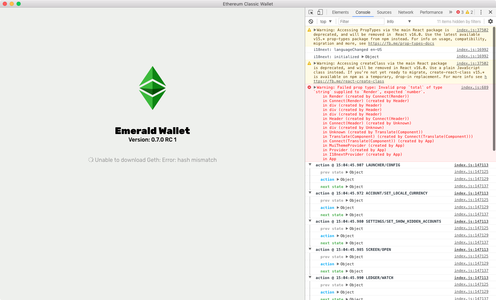Open console settings gear icon
The width and height of the screenshot is (496, 300).
(x=490, y=21)
